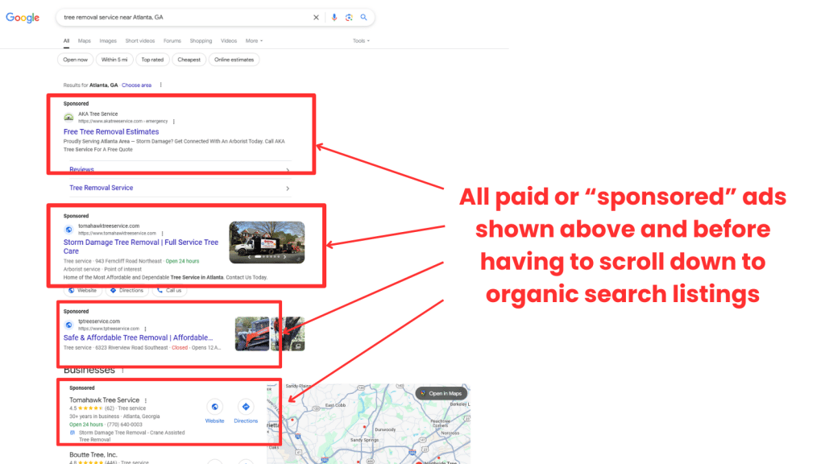
Task: Open the Free Tree Removal Estimates link
Action: click(111, 131)
